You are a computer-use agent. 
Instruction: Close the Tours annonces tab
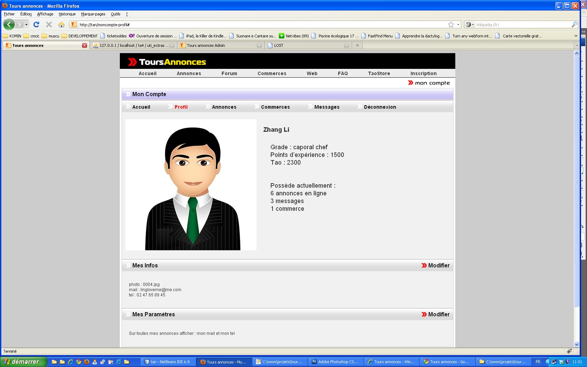[85, 45]
